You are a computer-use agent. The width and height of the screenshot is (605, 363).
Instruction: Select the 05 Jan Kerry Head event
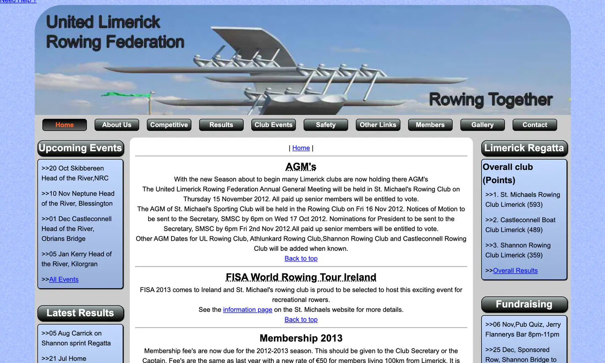pos(76,259)
